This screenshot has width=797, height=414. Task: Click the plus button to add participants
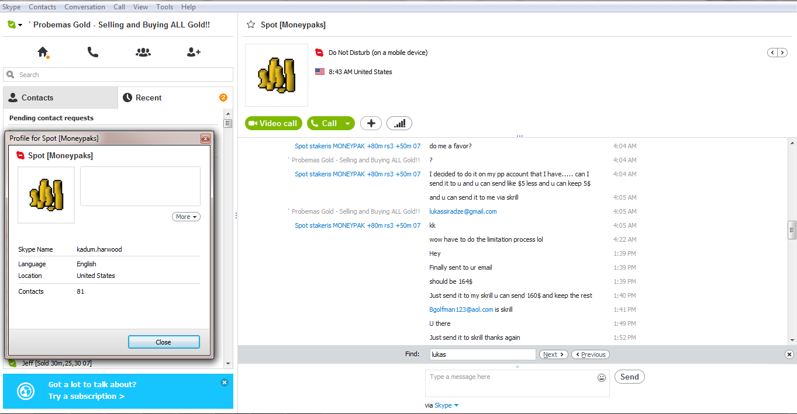coord(371,123)
